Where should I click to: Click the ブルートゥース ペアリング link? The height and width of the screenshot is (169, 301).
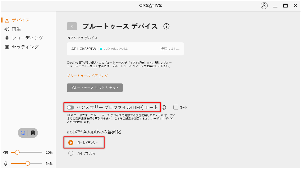pos(87,76)
